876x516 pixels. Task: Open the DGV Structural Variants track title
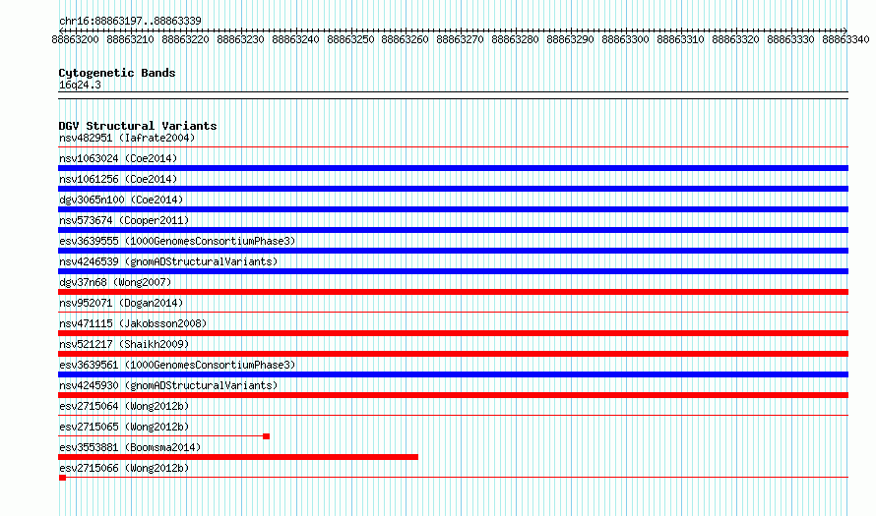pos(138,126)
